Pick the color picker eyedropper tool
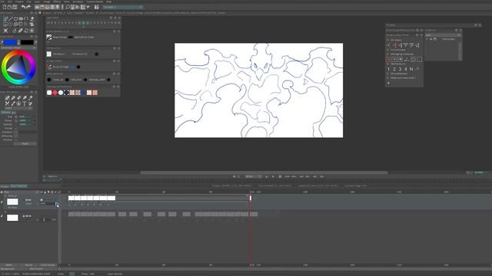This screenshot has width=492, height=276. [x=21, y=31]
